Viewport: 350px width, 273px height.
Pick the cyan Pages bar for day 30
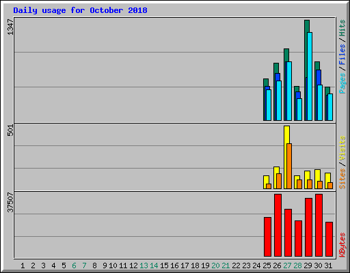click(320, 102)
